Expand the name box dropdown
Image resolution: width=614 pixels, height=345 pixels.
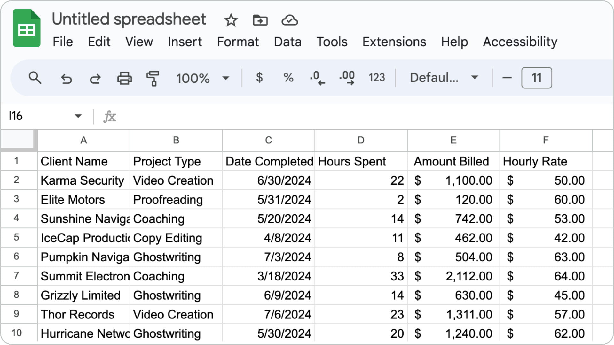pyautogui.click(x=78, y=116)
